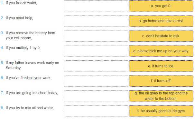Click the sentence 'If you freeze water,'
This screenshot has width=195, height=119.
21,3
